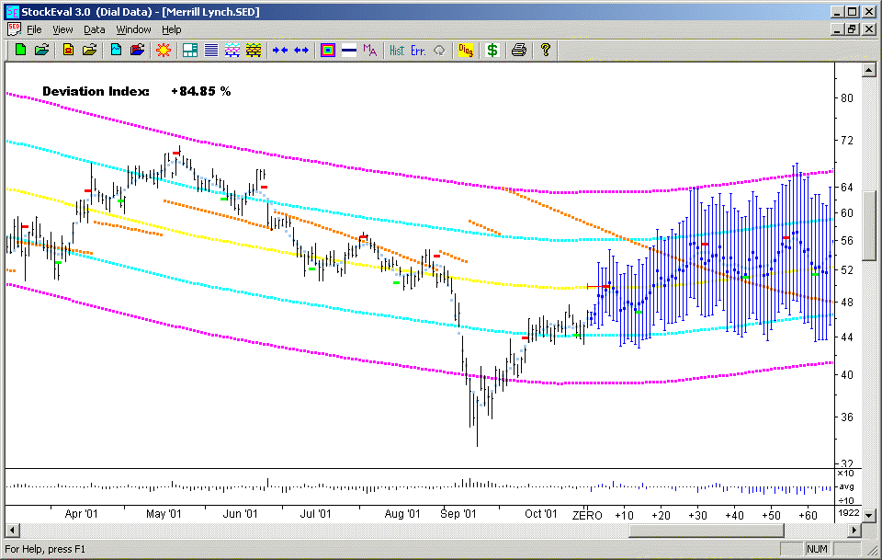The height and width of the screenshot is (560, 882).
Task: Click the green open folder icon
Action: point(41,50)
